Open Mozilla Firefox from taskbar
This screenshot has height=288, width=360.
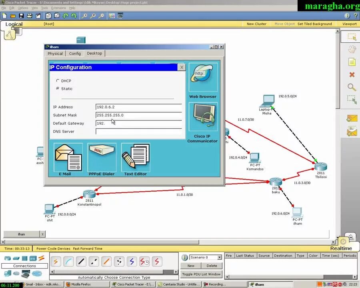86,284
